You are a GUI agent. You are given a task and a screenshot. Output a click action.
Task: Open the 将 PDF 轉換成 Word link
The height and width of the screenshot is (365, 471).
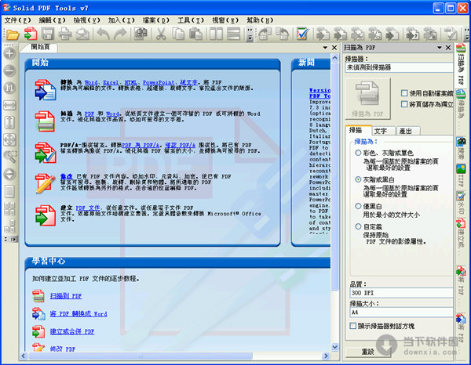click(78, 314)
